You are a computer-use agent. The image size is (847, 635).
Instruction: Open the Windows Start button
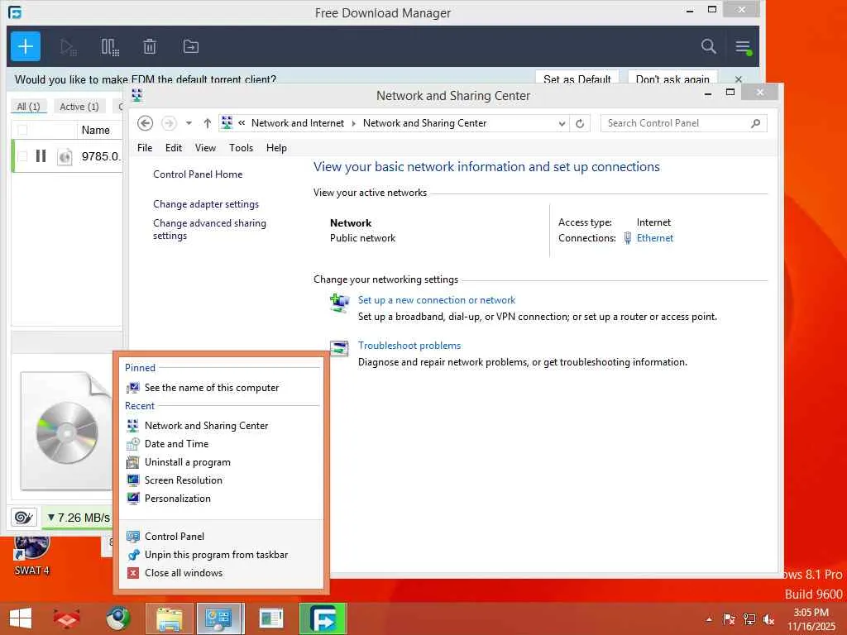click(21, 618)
